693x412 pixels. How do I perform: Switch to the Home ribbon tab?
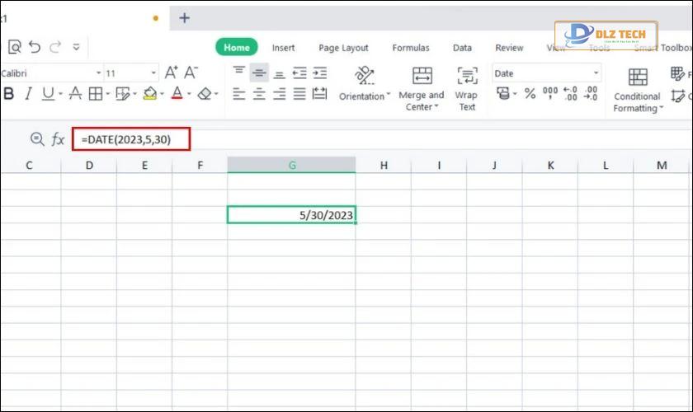point(237,47)
